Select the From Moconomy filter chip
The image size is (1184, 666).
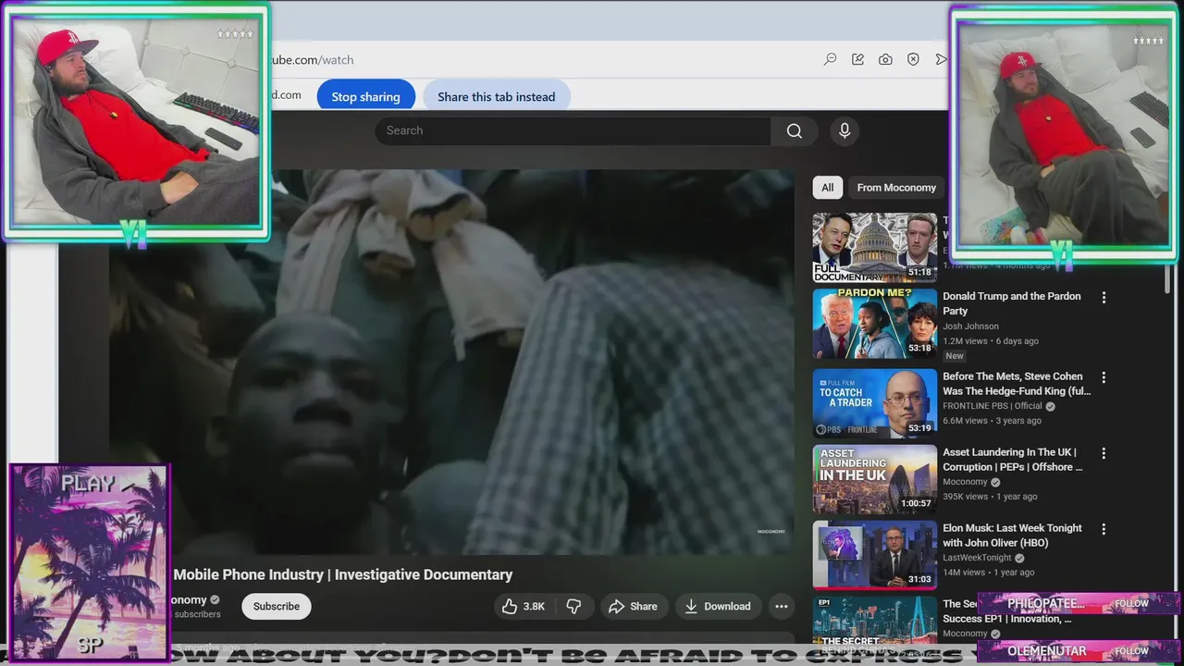coord(896,187)
